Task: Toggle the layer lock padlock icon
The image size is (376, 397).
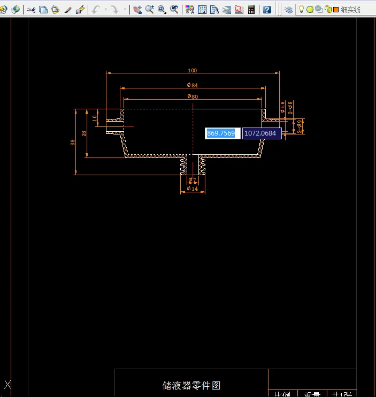Action: pyautogui.click(x=328, y=10)
